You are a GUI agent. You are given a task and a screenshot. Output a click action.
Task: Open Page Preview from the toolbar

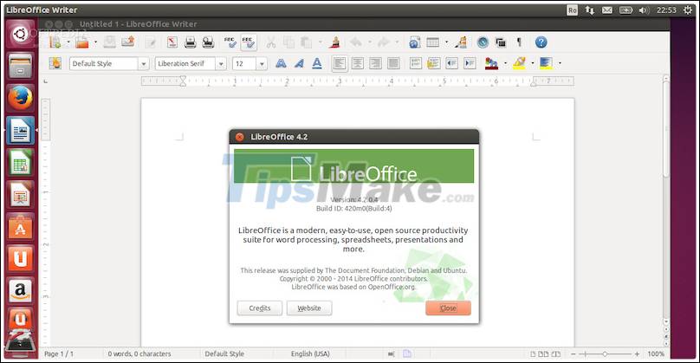(x=208, y=42)
